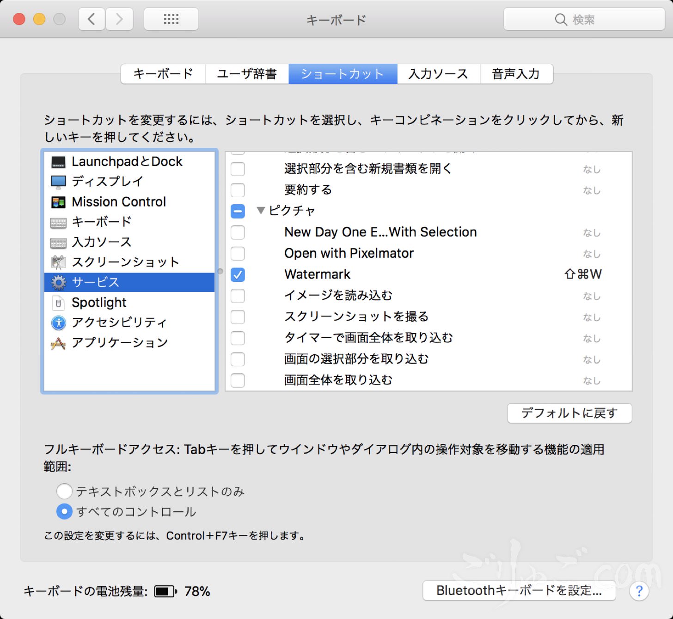
Task: Click the デフォルトに戻す button
Action: (569, 413)
